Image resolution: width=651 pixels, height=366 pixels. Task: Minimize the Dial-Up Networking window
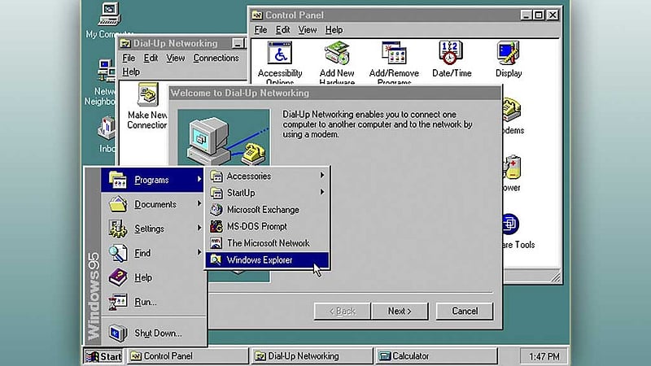[238, 43]
